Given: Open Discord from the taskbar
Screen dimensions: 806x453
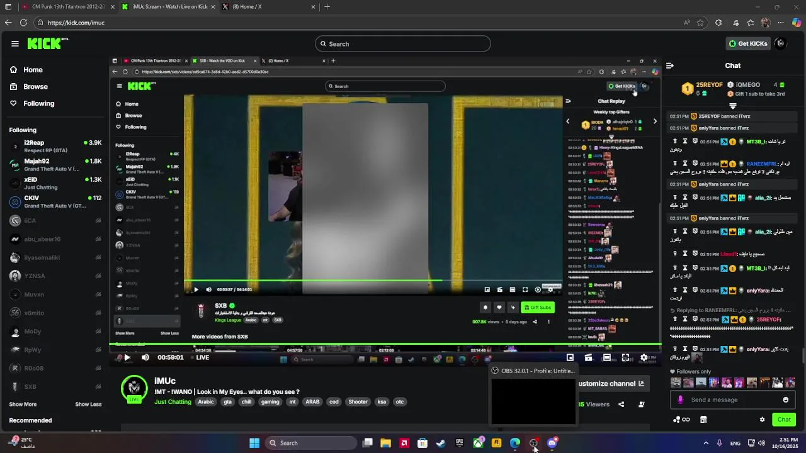Looking at the screenshot, I should point(552,443).
